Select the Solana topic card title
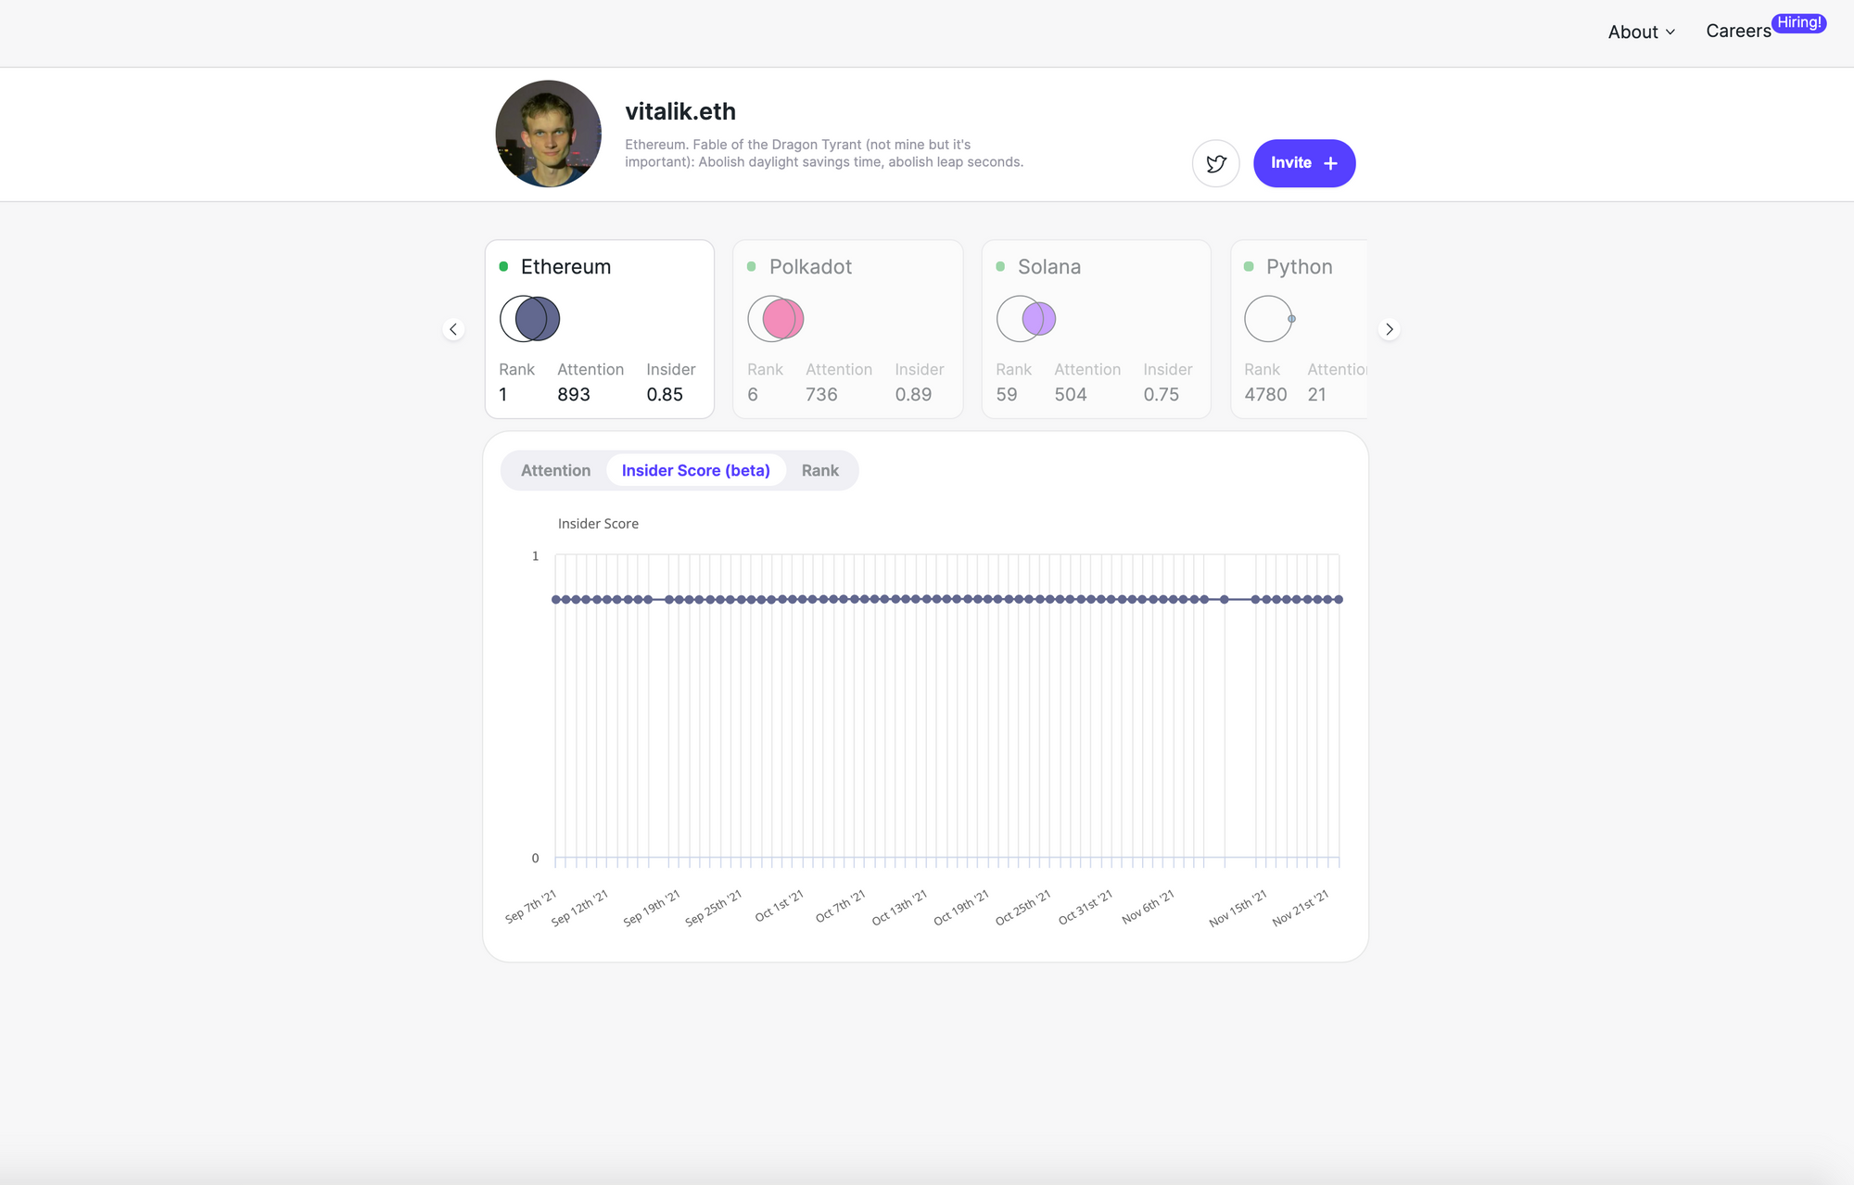The height and width of the screenshot is (1185, 1854). tap(1048, 267)
